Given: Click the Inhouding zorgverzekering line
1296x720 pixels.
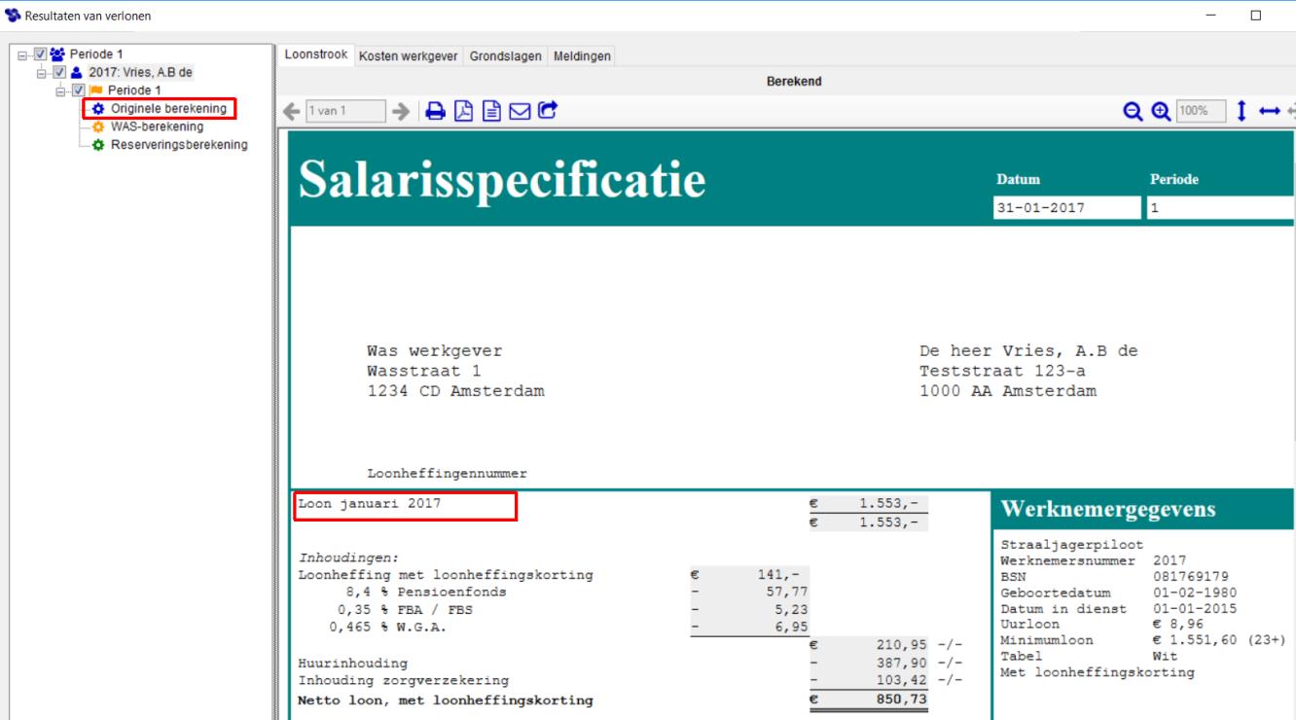Looking at the screenshot, I should [x=403, y=680].
